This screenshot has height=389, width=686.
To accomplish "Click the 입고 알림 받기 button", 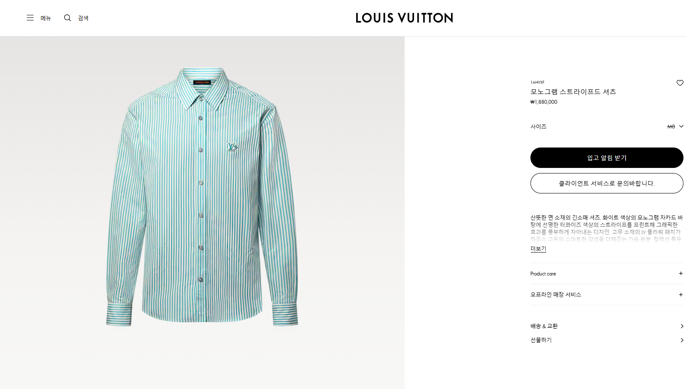I will pyautogui.click(x=607, y=158).
